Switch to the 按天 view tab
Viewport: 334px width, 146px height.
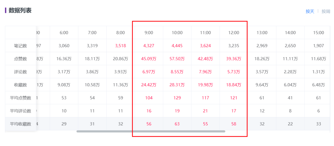(310, 11)
